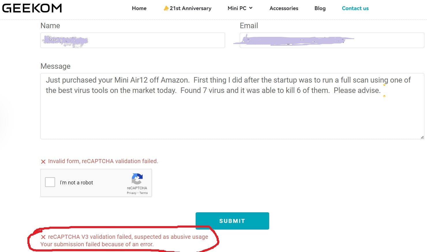Go to the Accessories page
Viewport: 427px width, 252px height.
[284, 8]
